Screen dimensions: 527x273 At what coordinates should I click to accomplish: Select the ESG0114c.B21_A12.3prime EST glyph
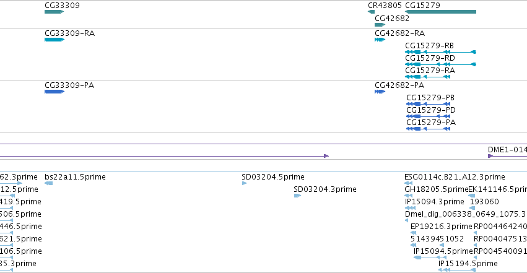[x=408, y=183]
